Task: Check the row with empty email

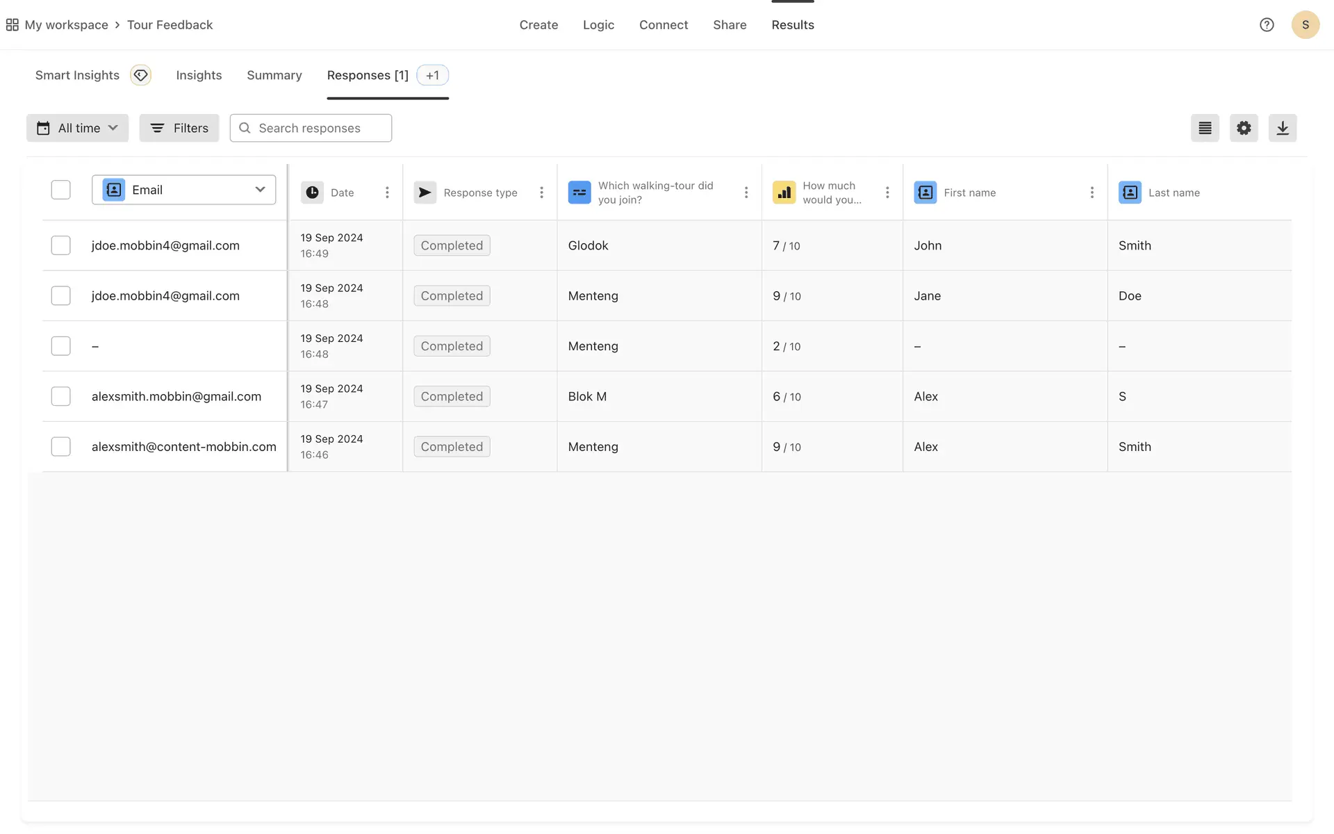Action: 61,346
